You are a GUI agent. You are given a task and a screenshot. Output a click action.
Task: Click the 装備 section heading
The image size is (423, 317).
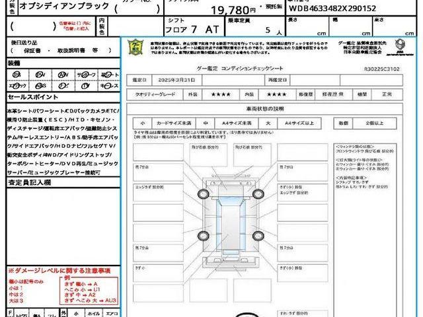(x=14, y=63)
